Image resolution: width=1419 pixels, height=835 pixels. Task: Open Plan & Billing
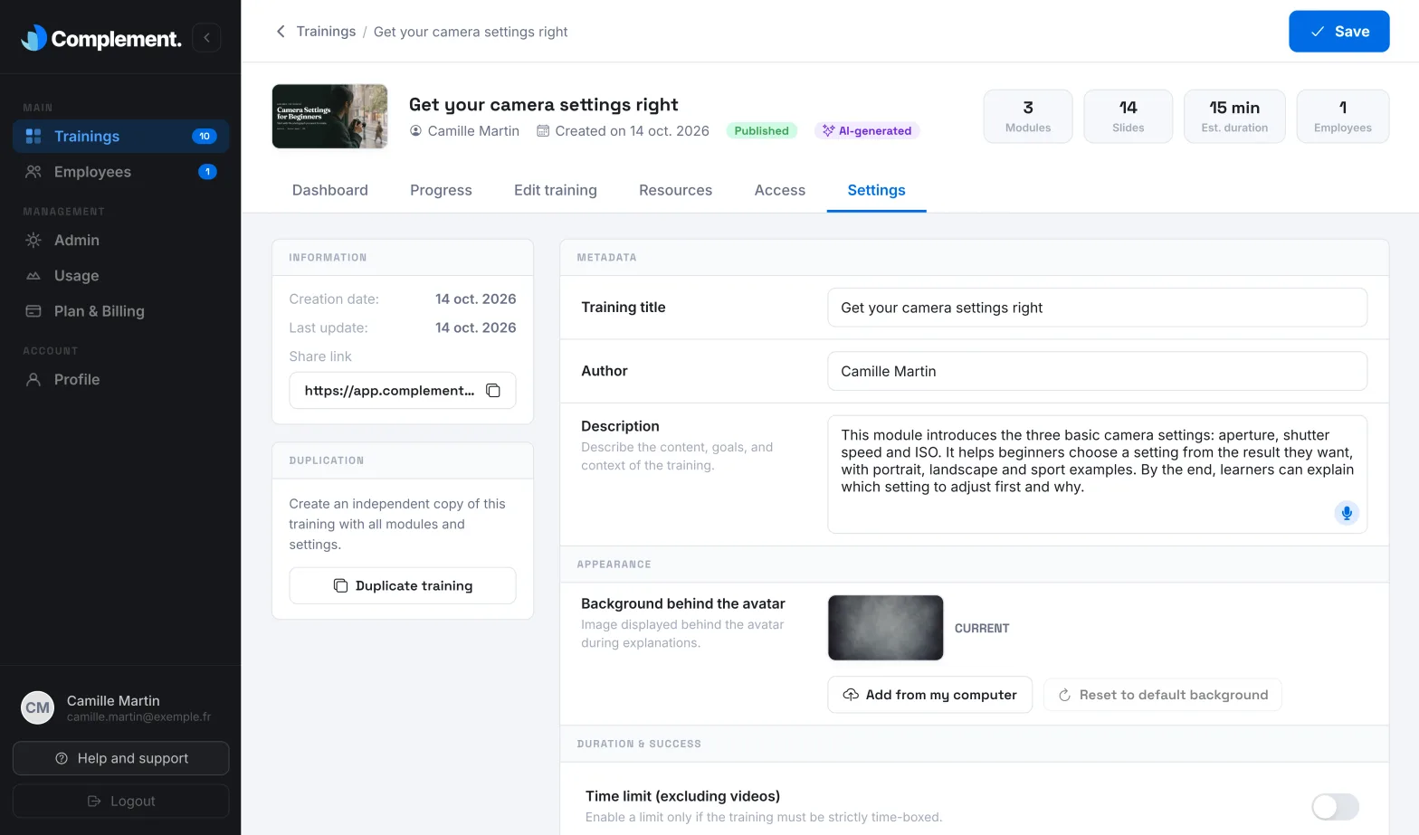pyautogui.click(x=120, y=311)
